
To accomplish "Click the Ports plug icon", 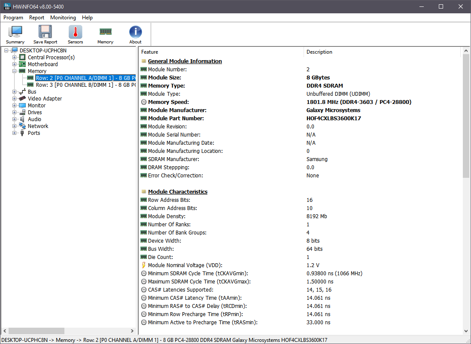I will [22, 133].
